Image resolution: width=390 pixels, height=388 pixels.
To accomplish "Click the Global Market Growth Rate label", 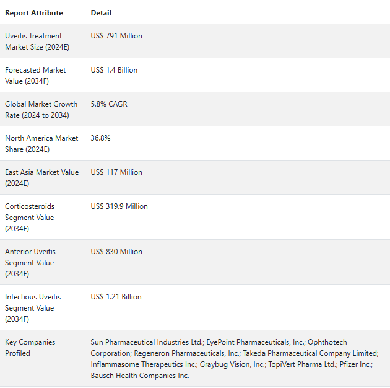I will tap(41, 110).
